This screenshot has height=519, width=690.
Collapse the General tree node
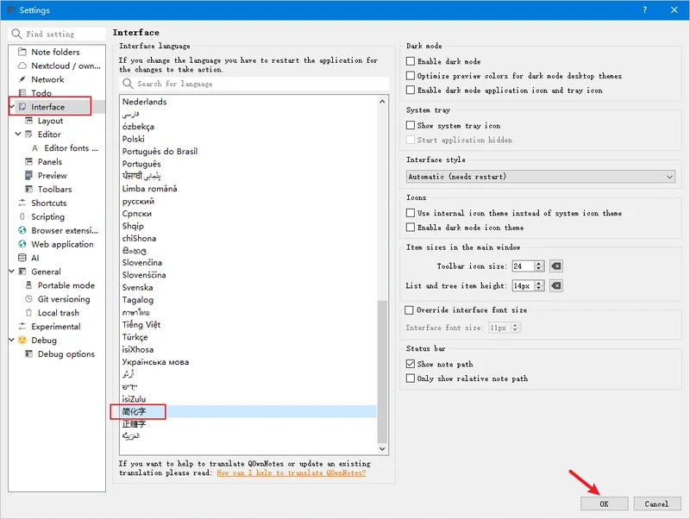(x=12, y=272)
